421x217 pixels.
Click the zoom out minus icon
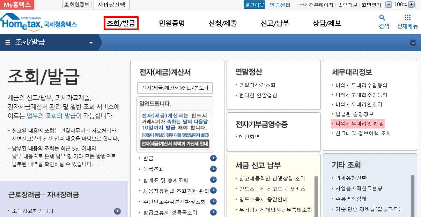point(389,5)
